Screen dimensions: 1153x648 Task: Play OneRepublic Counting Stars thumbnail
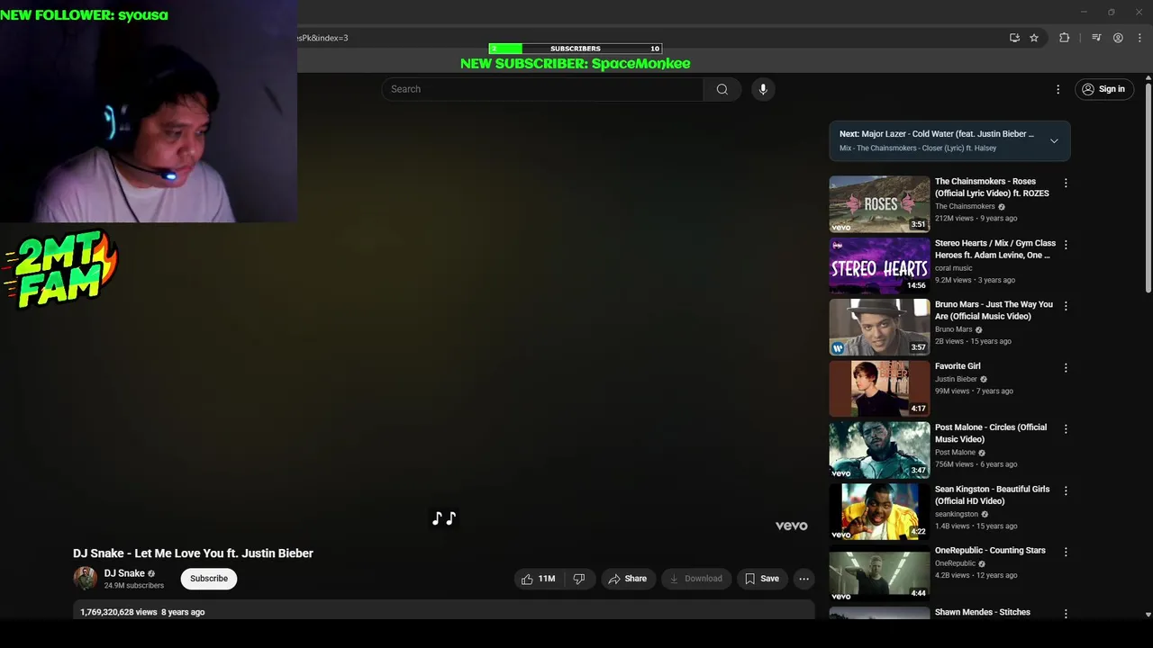click(879, 573)
